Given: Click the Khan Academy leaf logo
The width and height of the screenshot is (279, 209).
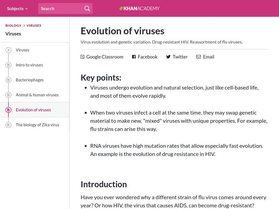Looking at the screenshot, I should point(121,8).
